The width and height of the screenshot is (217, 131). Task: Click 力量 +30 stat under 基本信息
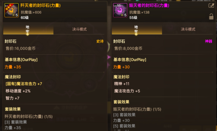pyautogui.click(x=121, y=67)
